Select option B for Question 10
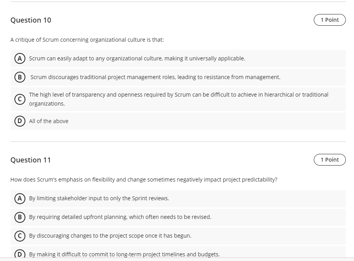This screenshot has width=354, height=261. pyautogui.click(x=20, y=77)
